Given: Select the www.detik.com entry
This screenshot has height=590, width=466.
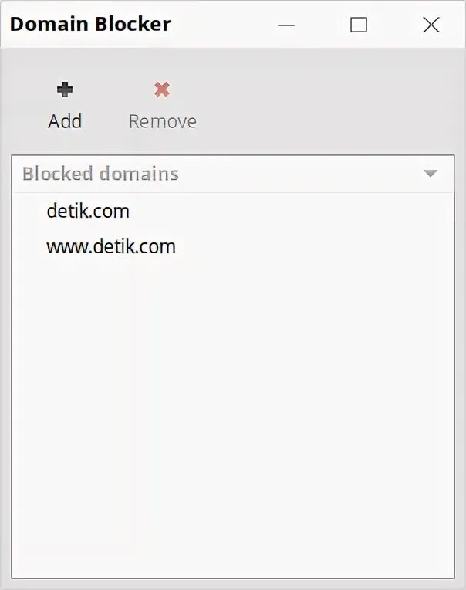Looking at the screenshot, I should (x=111, y=247).
